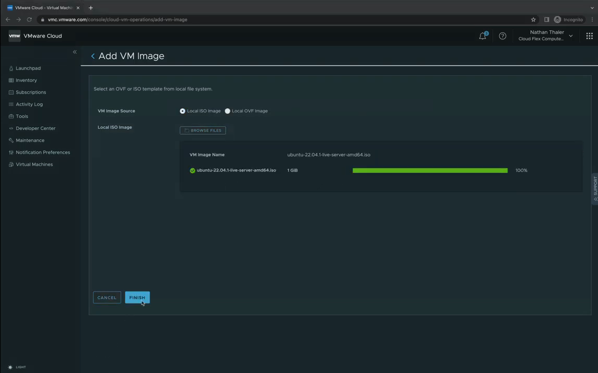Open Subscriptions in the sidebar
Image resolution: width=598 pixels, height=373 pixels.
[31, 92]
